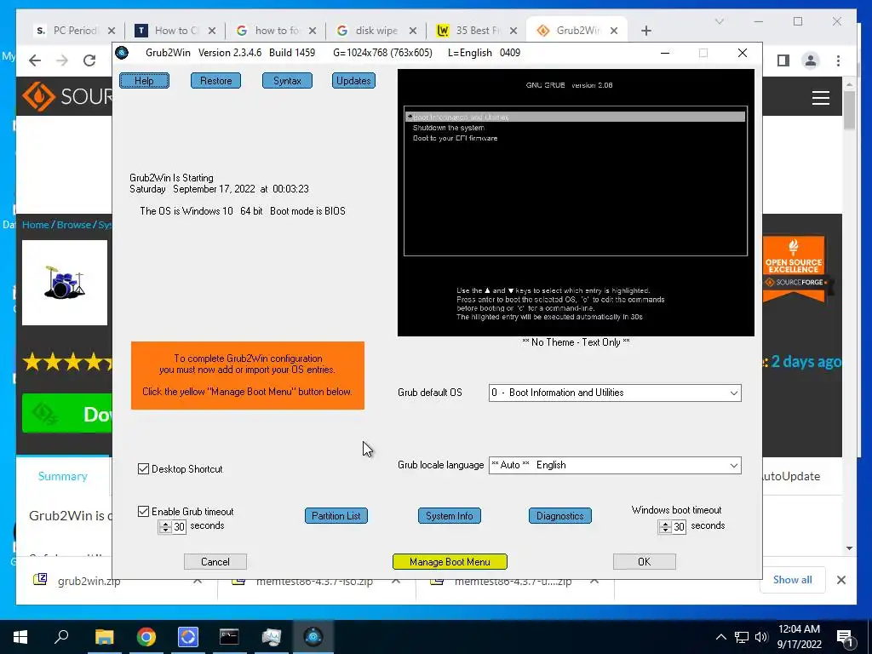Screen dimensions: 872x654
Task: Open Windows taskbar search
Action: (x=61, y=637)
